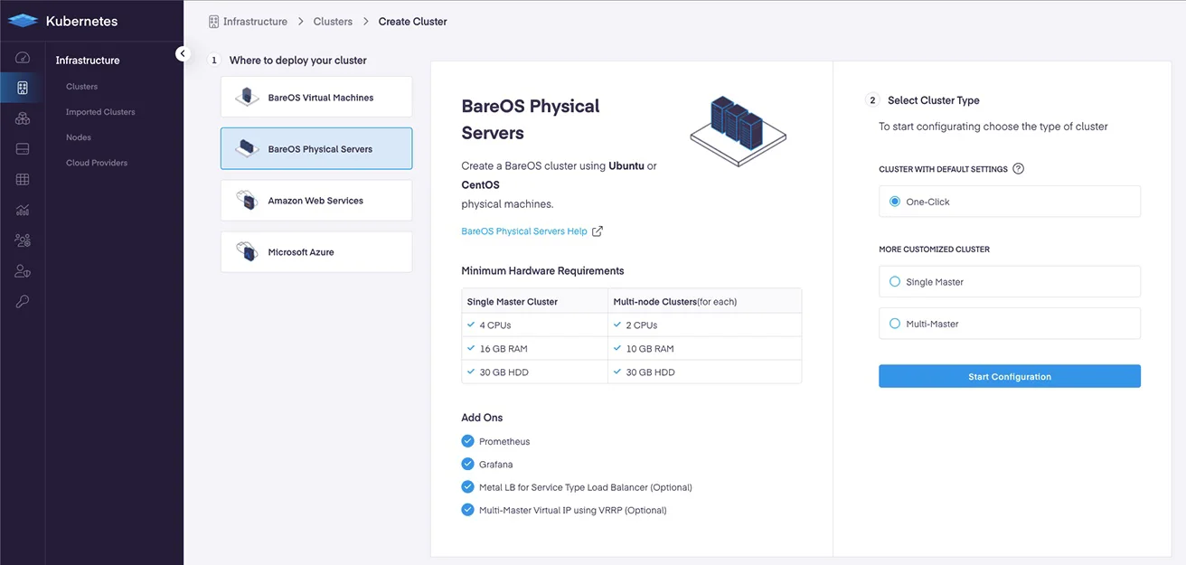Toggle the Grafana add-on checkmark

point(467,464)
